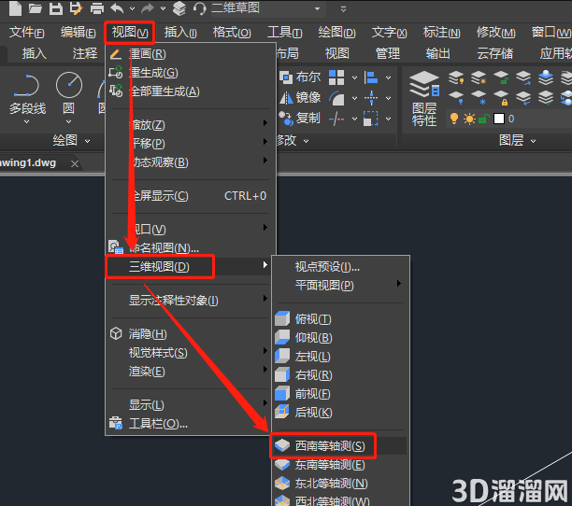Open the 格式(O) menu
Screen dimensions: 572x506
pos(232,33)
